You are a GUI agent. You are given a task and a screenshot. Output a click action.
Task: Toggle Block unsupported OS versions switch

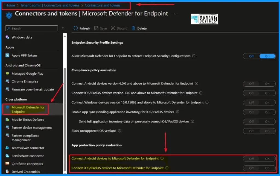coord(259,131)
